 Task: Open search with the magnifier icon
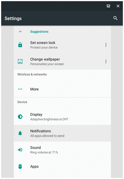[x=115, y=18]
